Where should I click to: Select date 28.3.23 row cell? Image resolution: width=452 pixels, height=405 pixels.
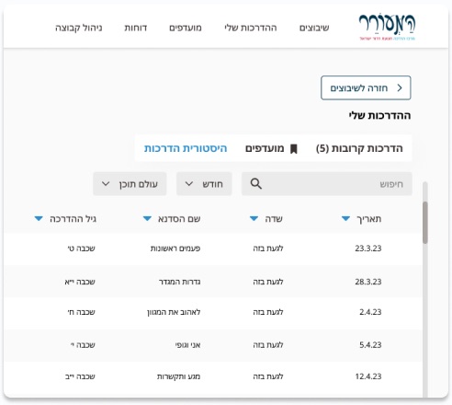368,282
